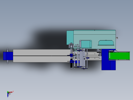Select the dome-shaped teal cover
The image size is (133, 100).
[x=106, y=43]
